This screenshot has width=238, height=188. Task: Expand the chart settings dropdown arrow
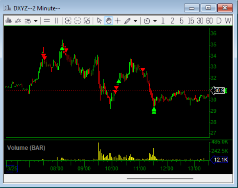pos(36,21)
